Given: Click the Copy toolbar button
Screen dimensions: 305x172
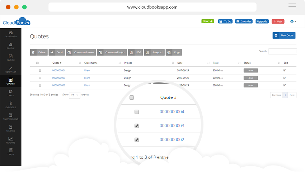Looking at the screenshot, I should pos(174,52).
